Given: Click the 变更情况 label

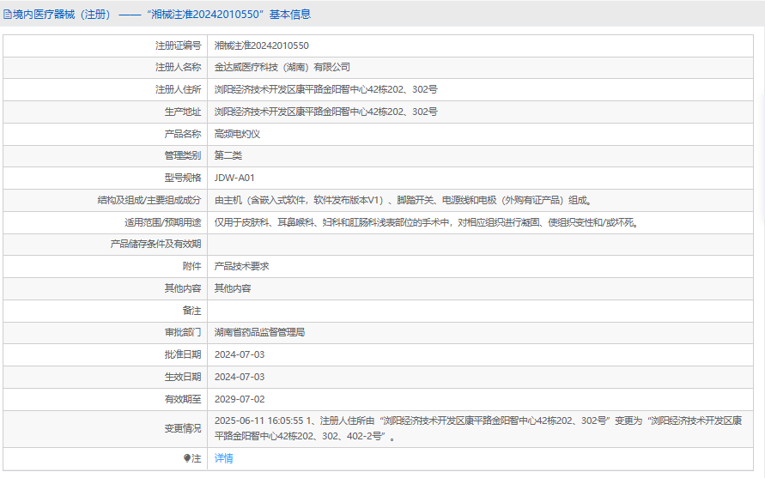Looking at the screenshot, I should [183, 429].
